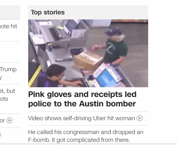The image size is (177, 145).
Task: Open "Video shows self-driving Uber hit woman"
Action: click(x=81, y=118)
